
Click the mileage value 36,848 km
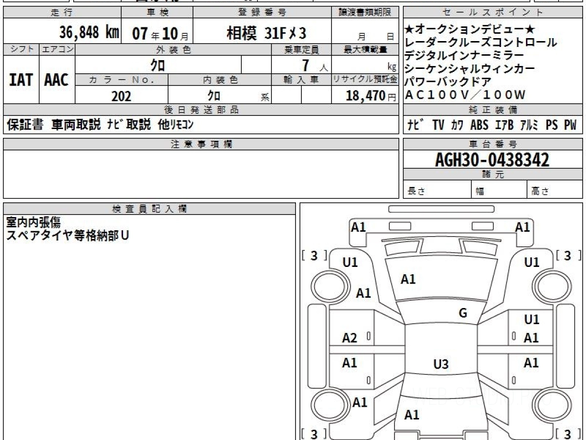pos(89,33)
